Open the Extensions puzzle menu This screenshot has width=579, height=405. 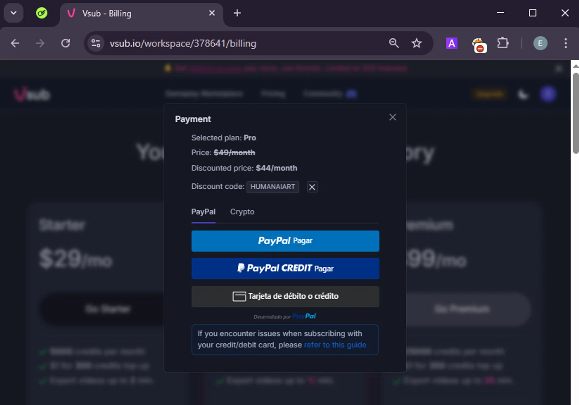(503, 43)
